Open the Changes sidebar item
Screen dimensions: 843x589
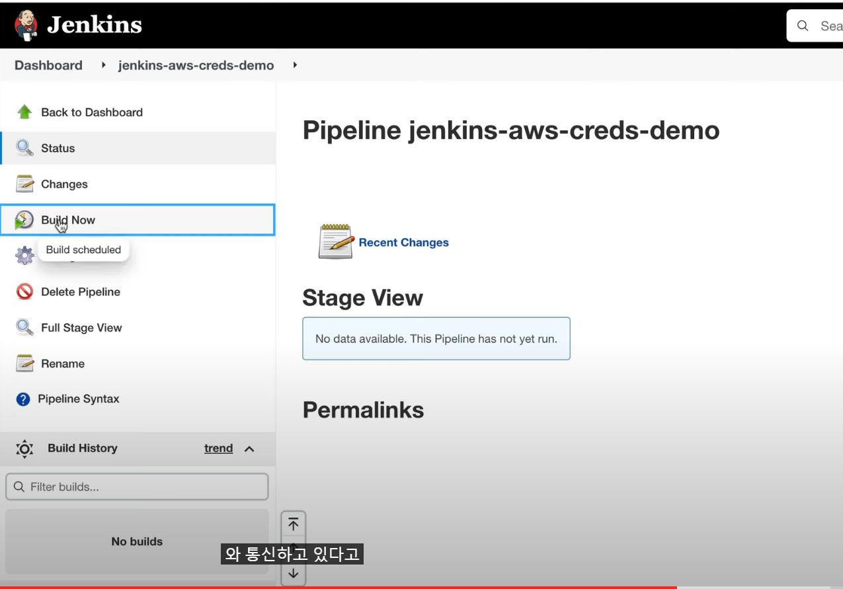point(138,184)
